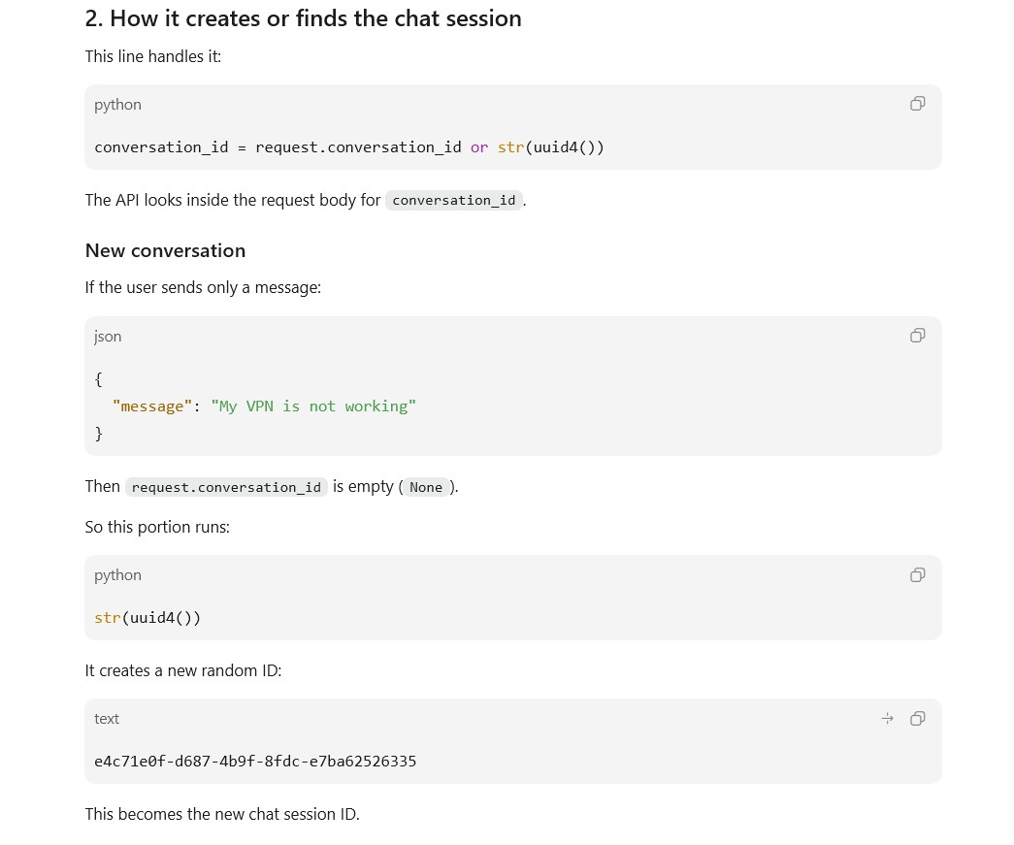Copy the str(uuid4()) python code block
The image size is (1014, 845).
click(x=917, y=574)
